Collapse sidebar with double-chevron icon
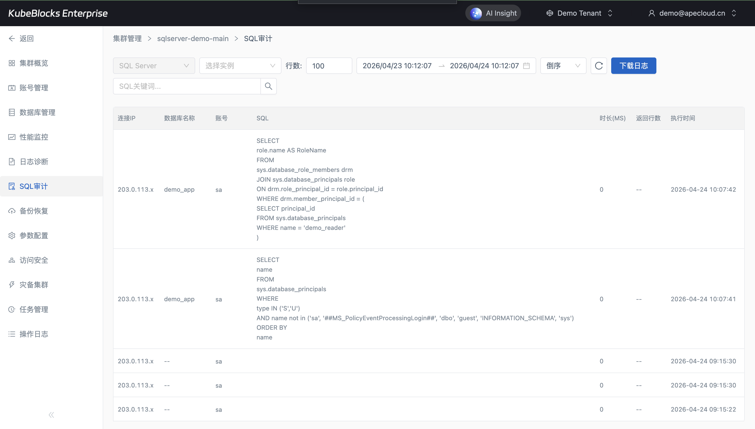The width and height of the screenshot is (755, 429). (51, 415)
